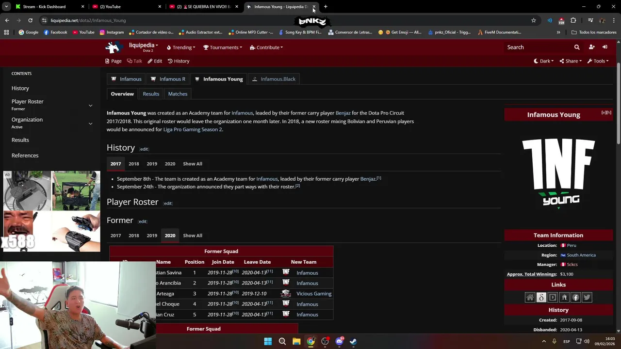Click the Chrome profile avatar
The width and height of the screenshot is (621, 349).
[602, 20]
